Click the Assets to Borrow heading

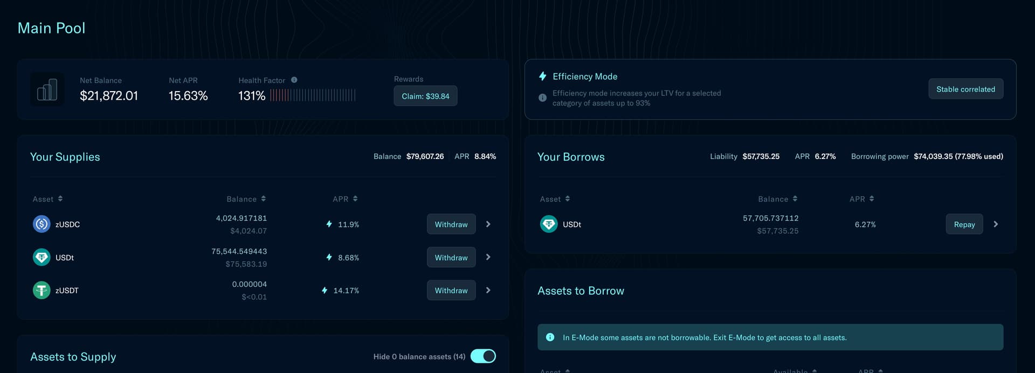(x=581, y=291)
